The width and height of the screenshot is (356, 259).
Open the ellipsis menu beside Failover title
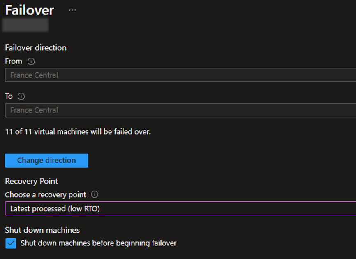72,10
